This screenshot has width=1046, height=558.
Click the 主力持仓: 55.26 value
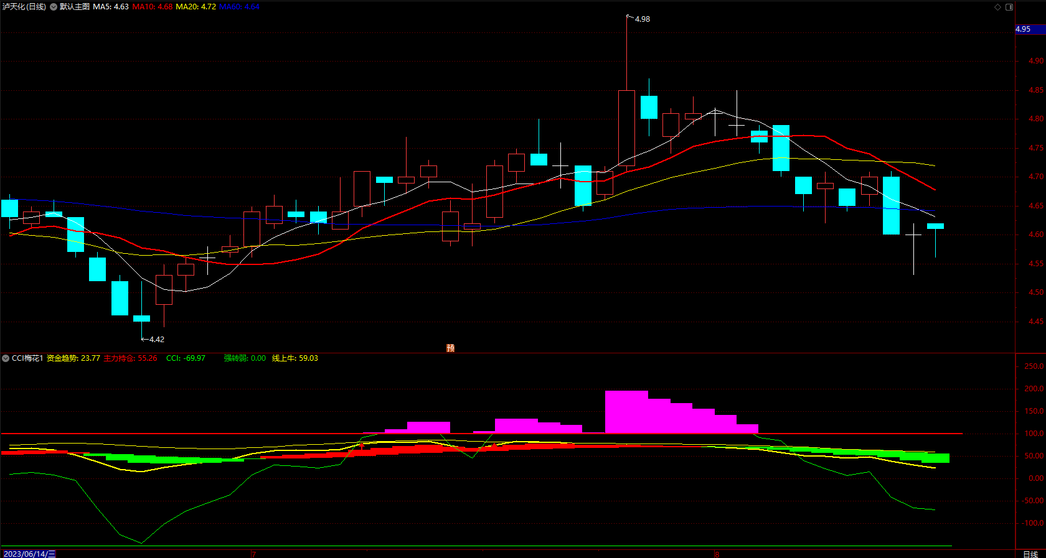point(130,358)
